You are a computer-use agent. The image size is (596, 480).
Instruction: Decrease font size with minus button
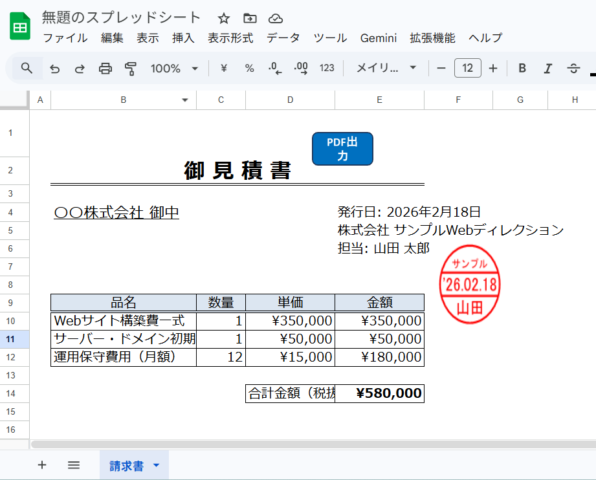point(441,68)
